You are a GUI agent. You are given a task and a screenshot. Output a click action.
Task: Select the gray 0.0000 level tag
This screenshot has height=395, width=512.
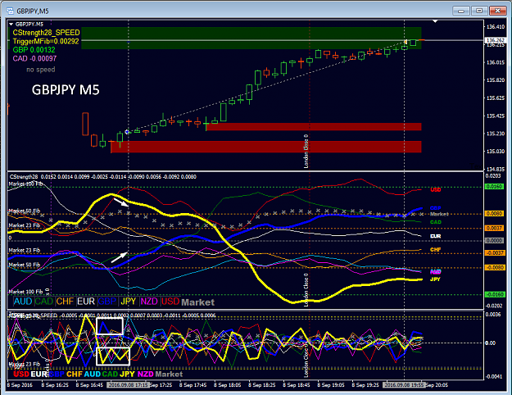494,240
